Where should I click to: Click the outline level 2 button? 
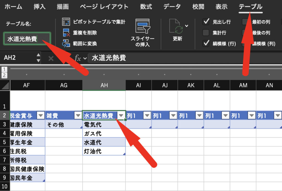[x=4, y=75]
